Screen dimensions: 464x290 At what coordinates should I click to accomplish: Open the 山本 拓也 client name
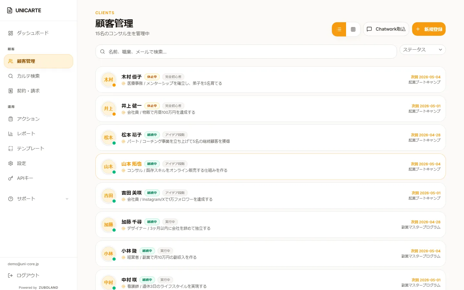(x=131, y=164)
